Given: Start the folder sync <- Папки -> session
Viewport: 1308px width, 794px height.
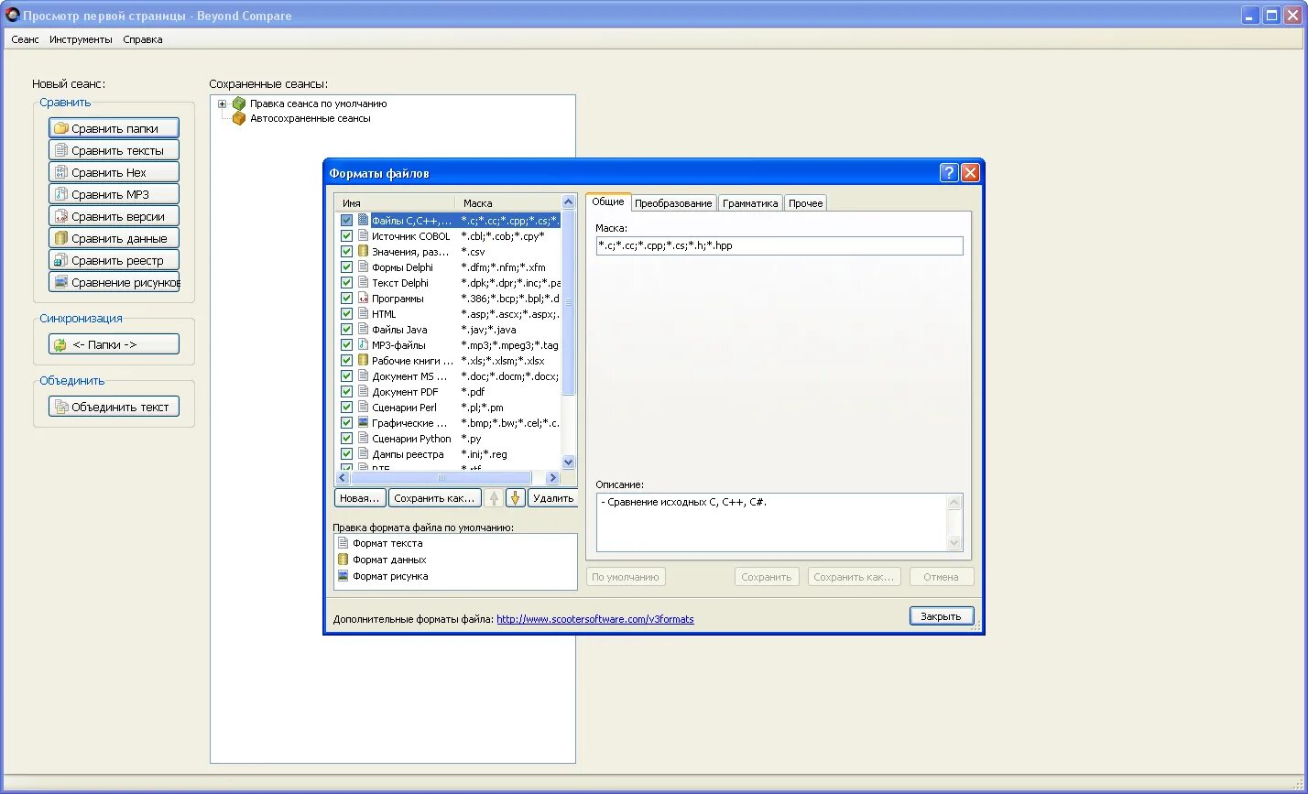Looking at the screenshot, I should click(x=114, y=344).
